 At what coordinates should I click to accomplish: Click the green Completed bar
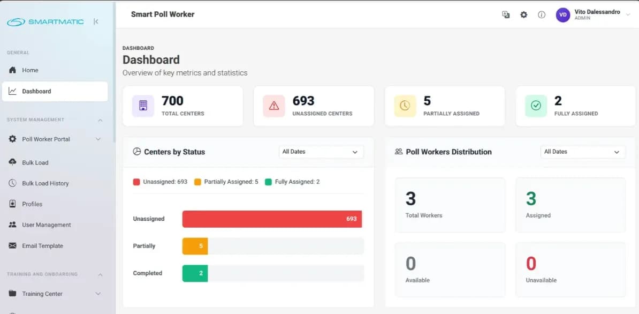[195, 273]
